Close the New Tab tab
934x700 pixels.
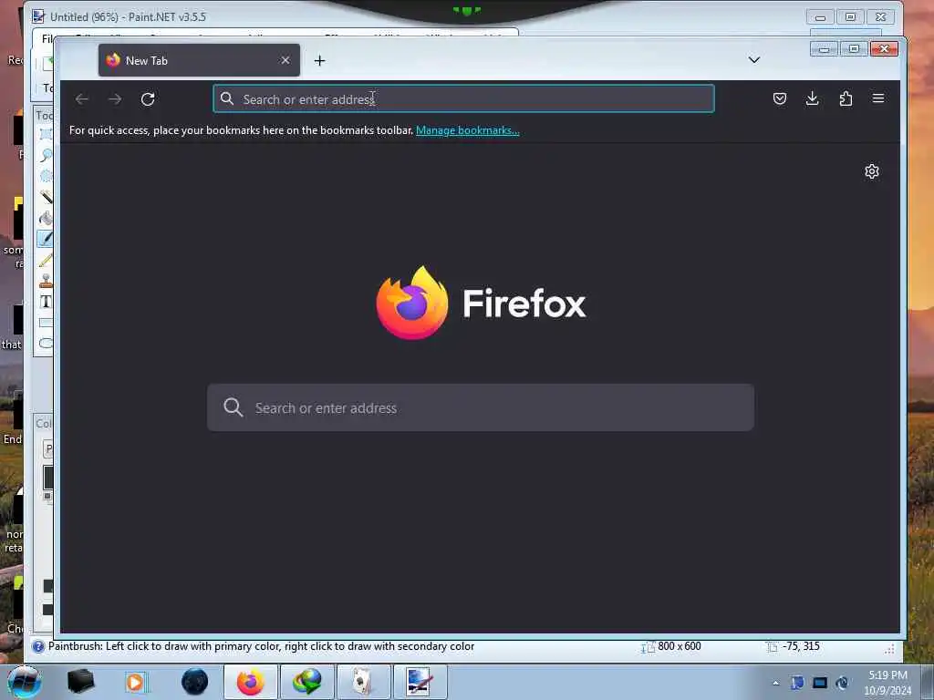[x=285, y=60]
